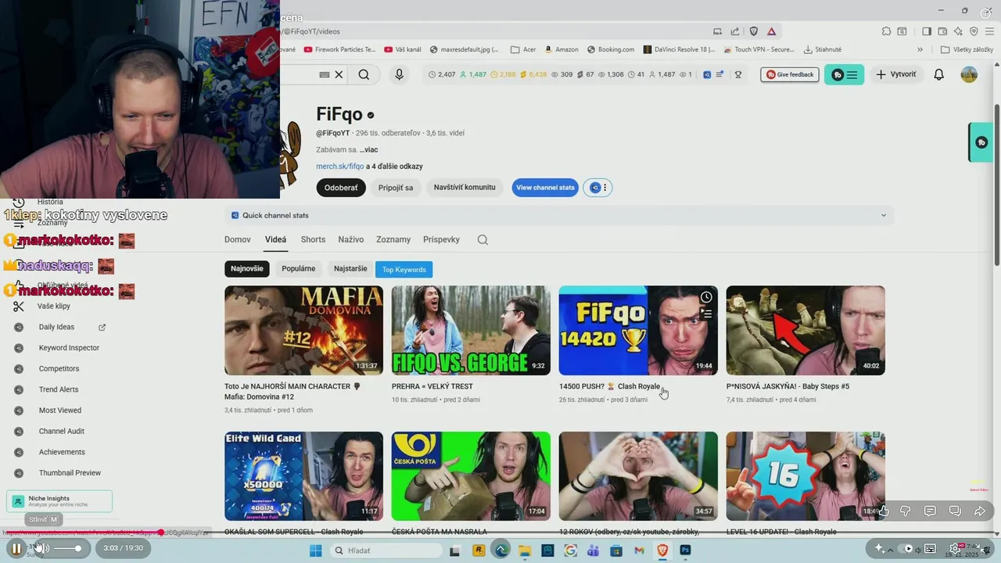Click View channel stats button

click(x=545, y=188)
